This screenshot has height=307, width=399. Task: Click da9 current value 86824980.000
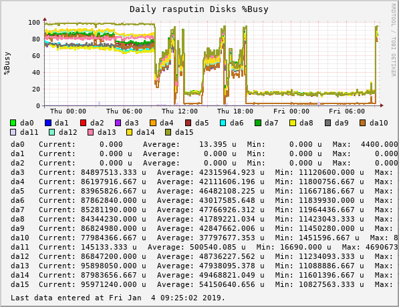[109, 228]
